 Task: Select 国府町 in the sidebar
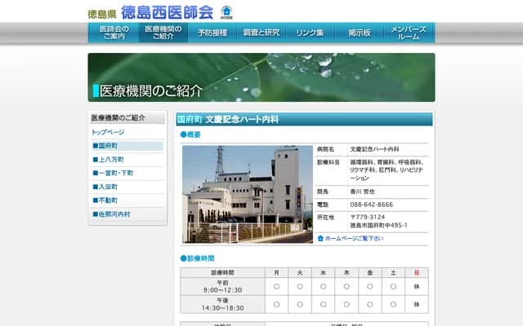(x=108, y=146)
